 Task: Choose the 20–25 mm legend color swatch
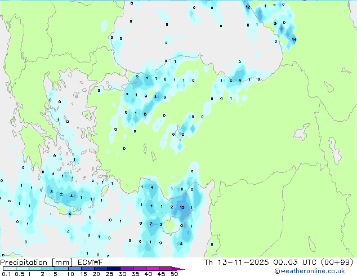pyautogui.click(x=101, y=269)
